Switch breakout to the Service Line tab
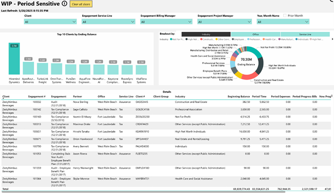 point(305,35)
